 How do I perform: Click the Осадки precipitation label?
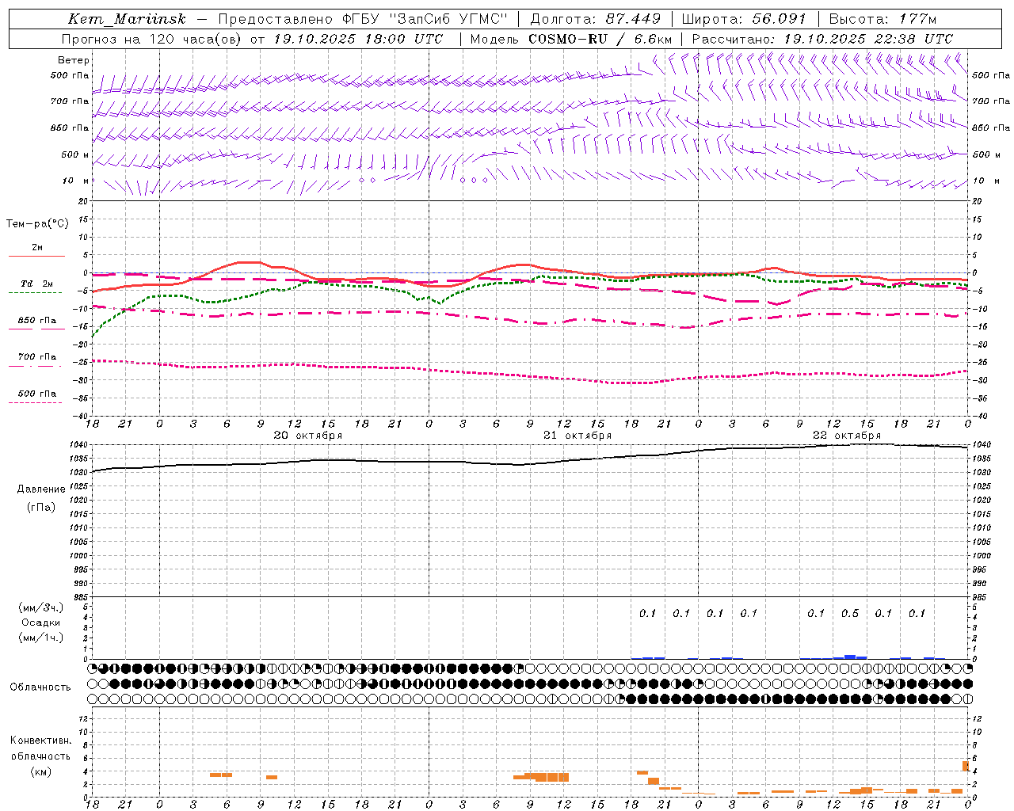click(x=41, y=623)
